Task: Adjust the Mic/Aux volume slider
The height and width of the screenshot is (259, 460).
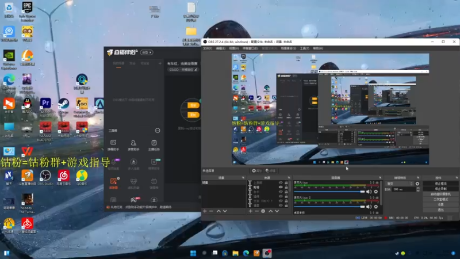Action: [x=329, y=192]
